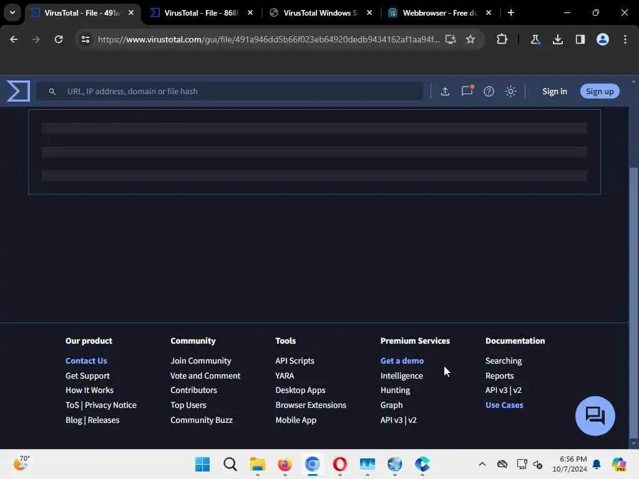The width and height of the screenshot is (639, 479).
Task: Open the Reports documentation link
Action: click(499, 375)
